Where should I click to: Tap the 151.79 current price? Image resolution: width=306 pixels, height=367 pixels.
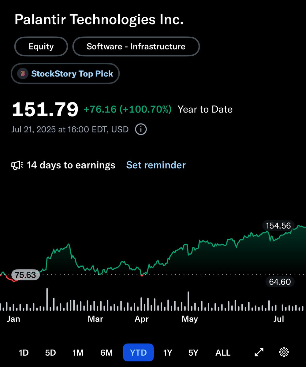(x=45, y=110)
